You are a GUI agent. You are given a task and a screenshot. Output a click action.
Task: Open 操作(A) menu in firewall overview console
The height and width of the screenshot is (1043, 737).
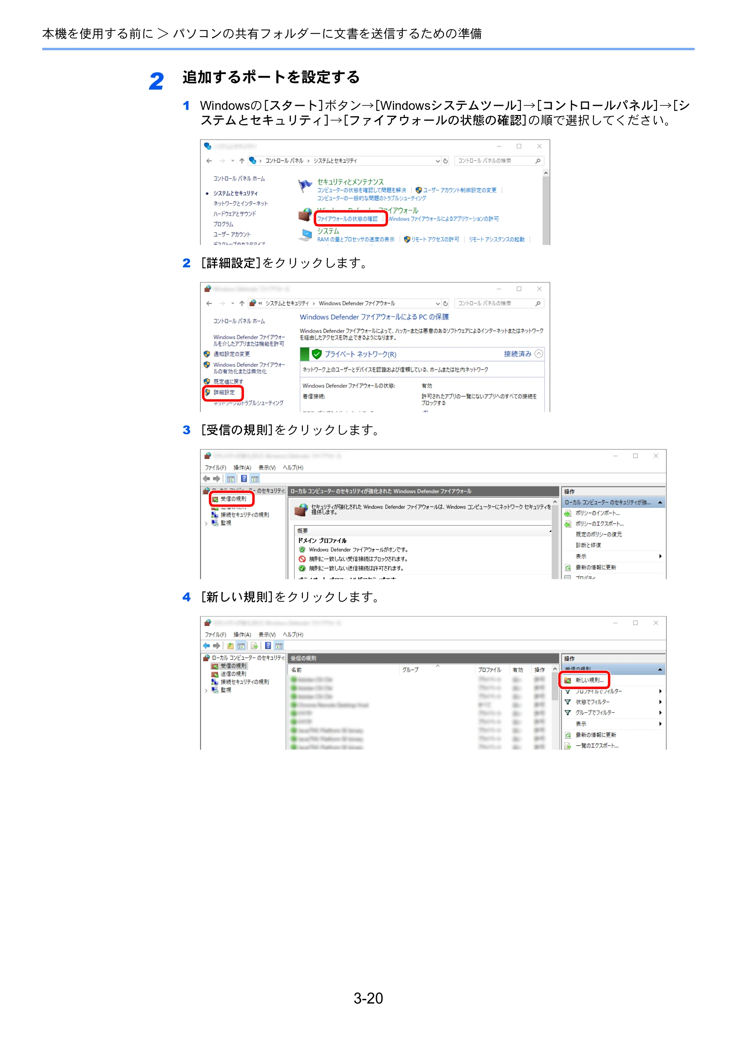(x=242, y=467)
